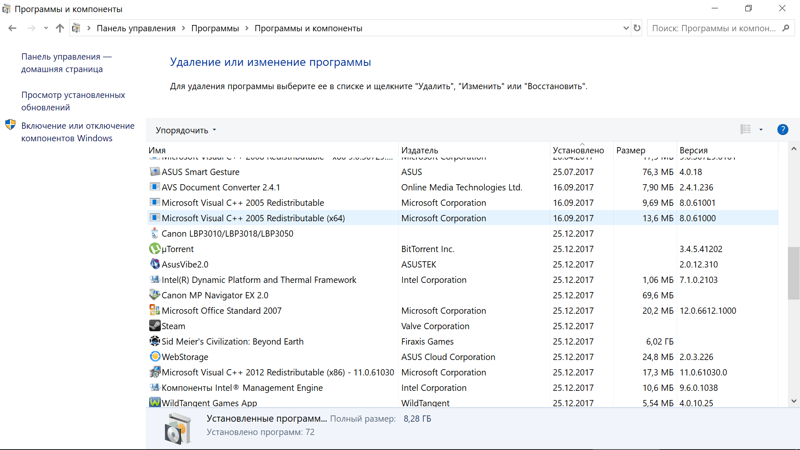This screenshot has width=800, height=450.
Task: Go up one folder level arrow
Action: tap(60, 28)
